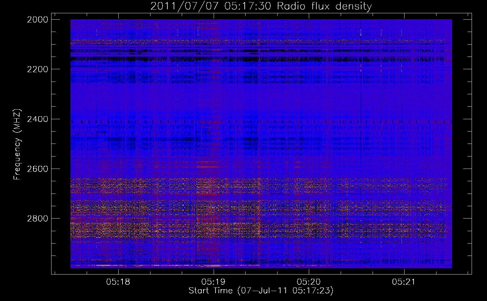Click the 2400 frequency tick label
Image resolution: width=487 pixels, height=301 pixels.
[37, 119]
